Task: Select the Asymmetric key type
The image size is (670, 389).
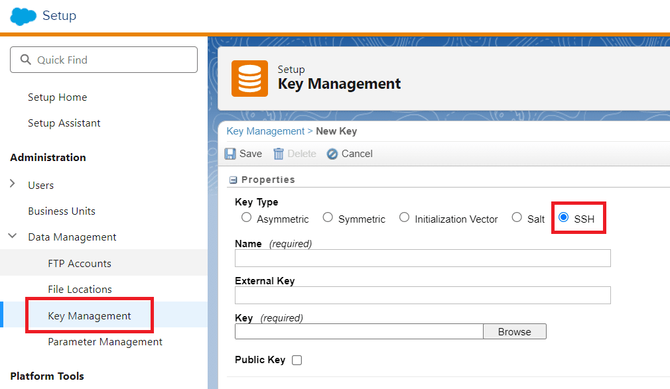Action: (x=246, y=217)
